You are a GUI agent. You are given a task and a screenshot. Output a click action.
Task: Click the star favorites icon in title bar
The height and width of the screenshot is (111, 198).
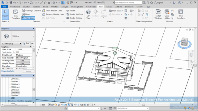point(151,3)
